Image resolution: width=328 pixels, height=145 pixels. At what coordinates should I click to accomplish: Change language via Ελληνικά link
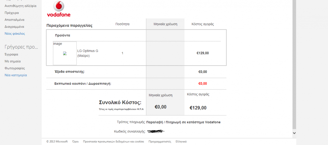tap(181, 141)
